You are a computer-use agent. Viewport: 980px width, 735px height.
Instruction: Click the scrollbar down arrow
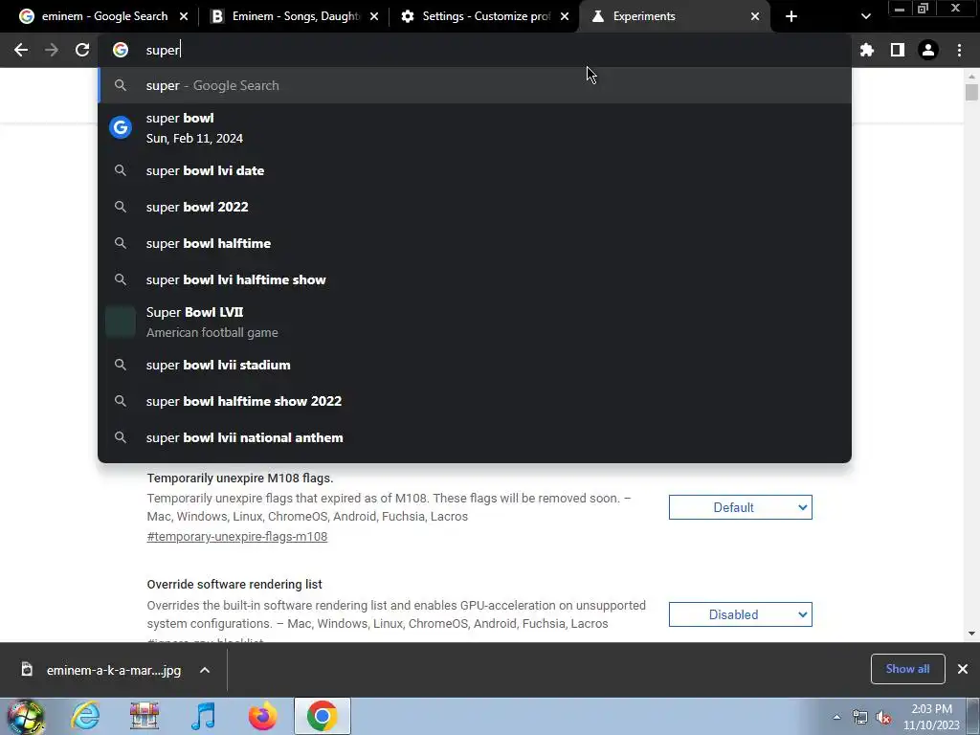[971, 634]
